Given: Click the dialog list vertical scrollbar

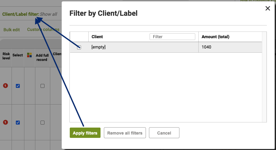Looking at the screenshot, I should 264,77.
